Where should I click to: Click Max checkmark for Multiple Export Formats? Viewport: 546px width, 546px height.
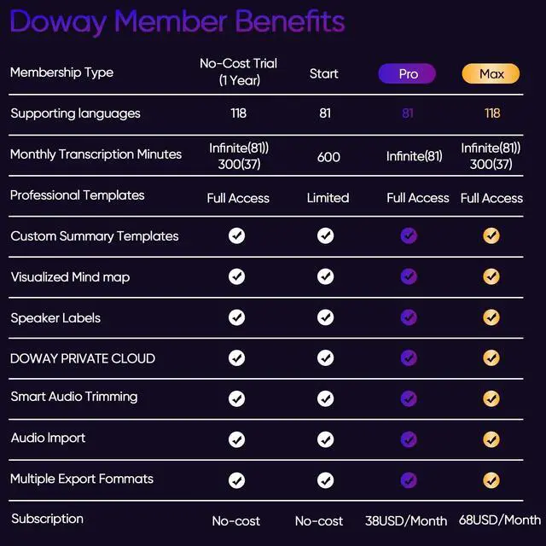pos(491,479)
